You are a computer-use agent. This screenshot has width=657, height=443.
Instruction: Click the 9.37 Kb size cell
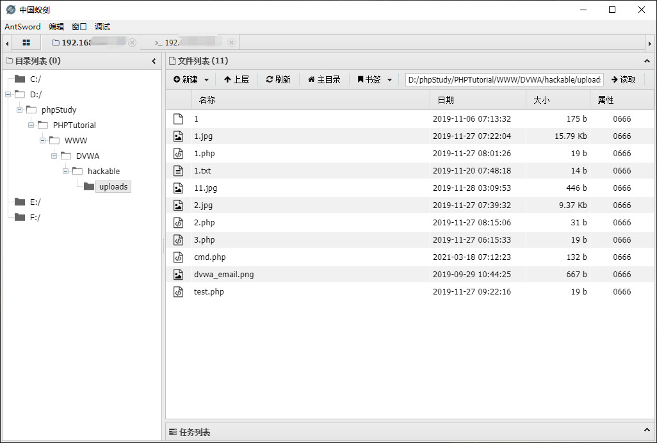(x=572, y=205)
